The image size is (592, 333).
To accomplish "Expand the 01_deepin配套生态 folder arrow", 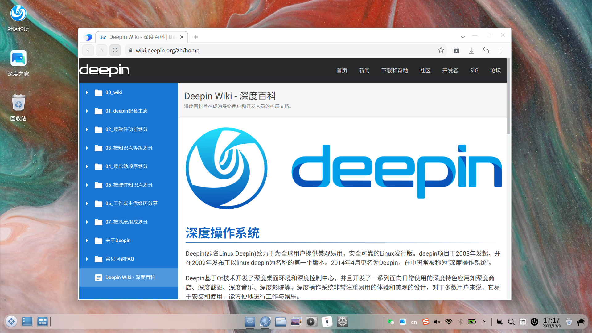I will tap(87, 111).
